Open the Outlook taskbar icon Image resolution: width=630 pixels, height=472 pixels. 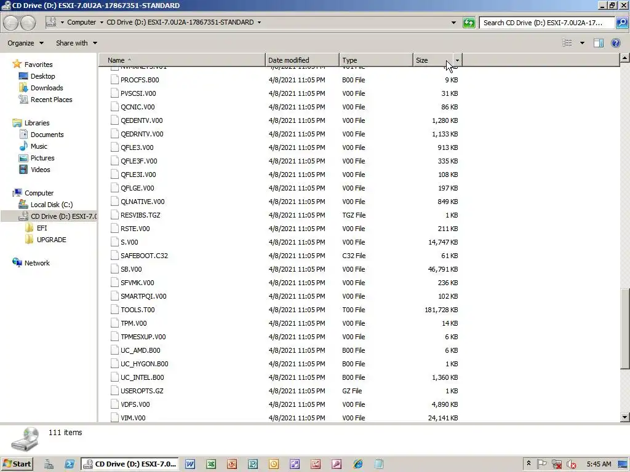pos(274,465)
